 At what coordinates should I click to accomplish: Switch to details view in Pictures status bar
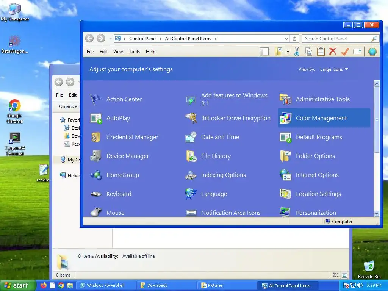click(336, 275)
